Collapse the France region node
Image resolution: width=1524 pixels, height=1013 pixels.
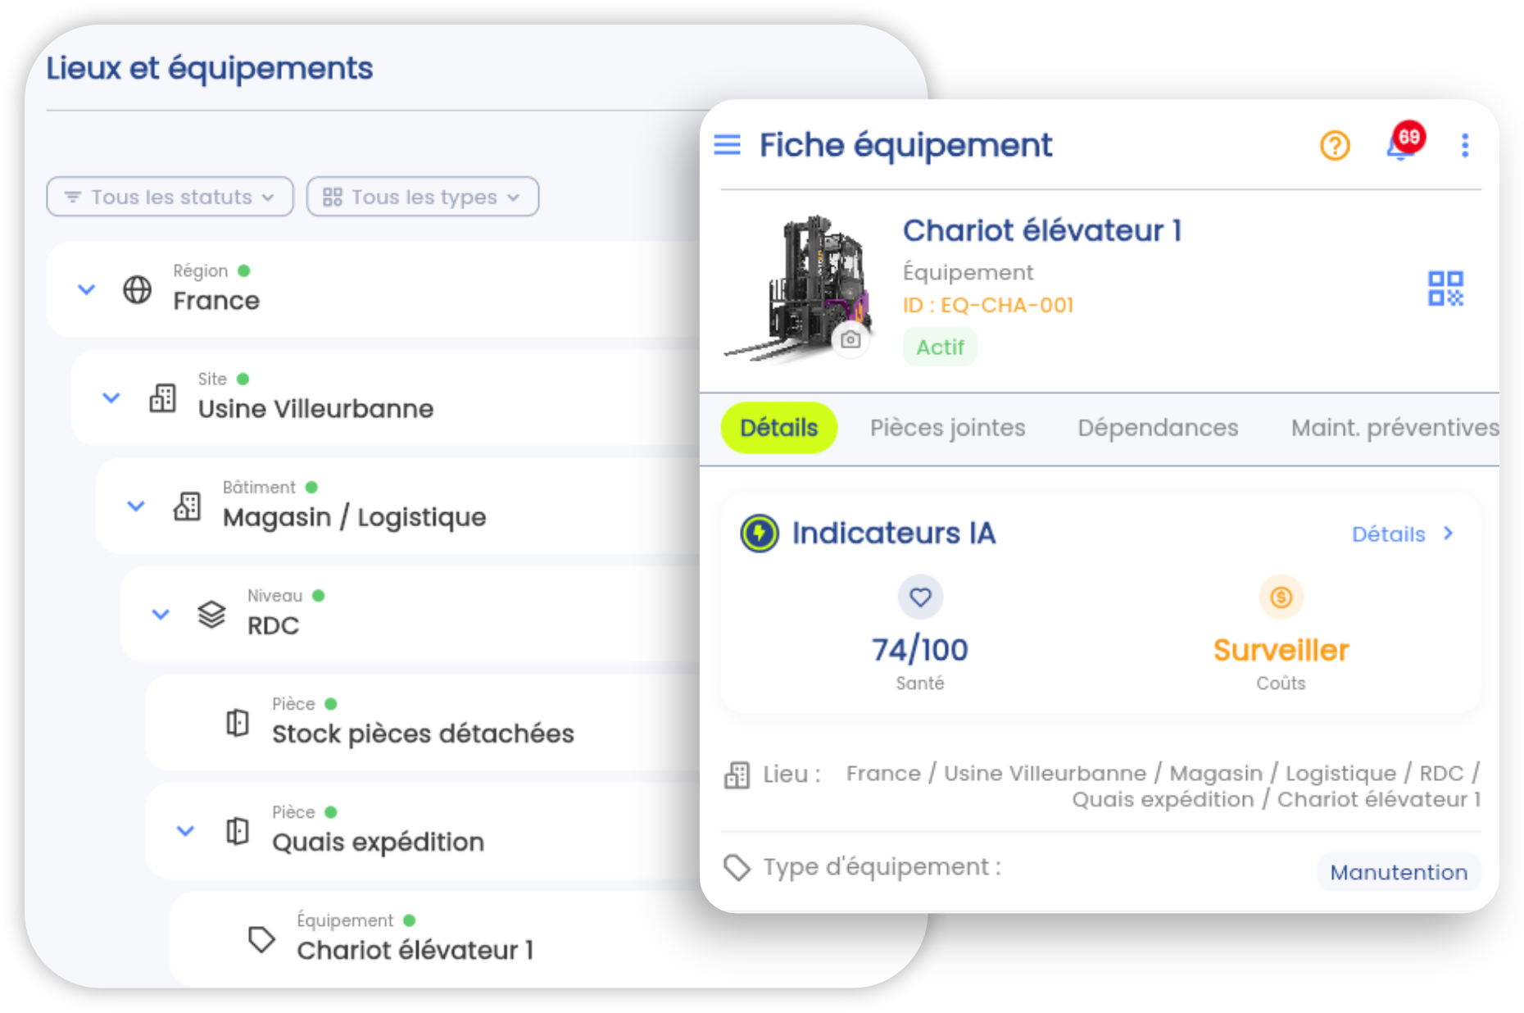tap(86, 289)
